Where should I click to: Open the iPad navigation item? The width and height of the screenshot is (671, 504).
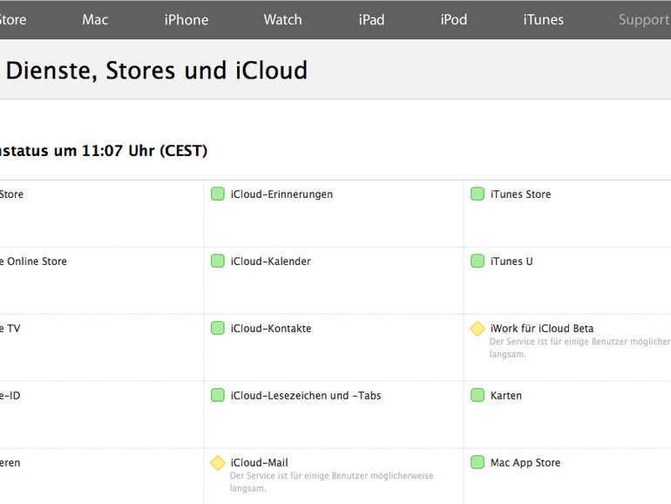371,20
